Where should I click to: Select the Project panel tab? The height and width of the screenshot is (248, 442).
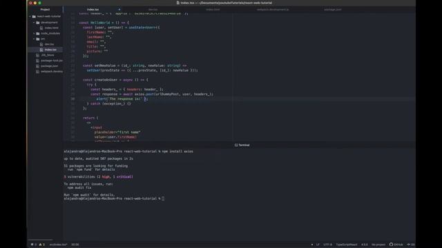pyautogui.click(x=45, y=10)
